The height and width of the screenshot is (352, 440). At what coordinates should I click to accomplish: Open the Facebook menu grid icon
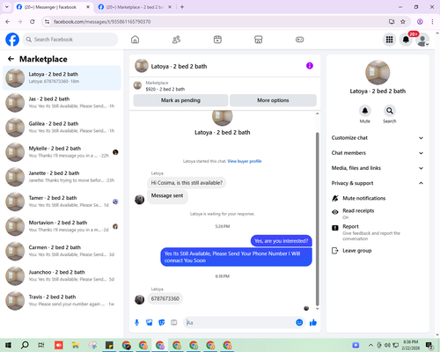tap(389, 40)
